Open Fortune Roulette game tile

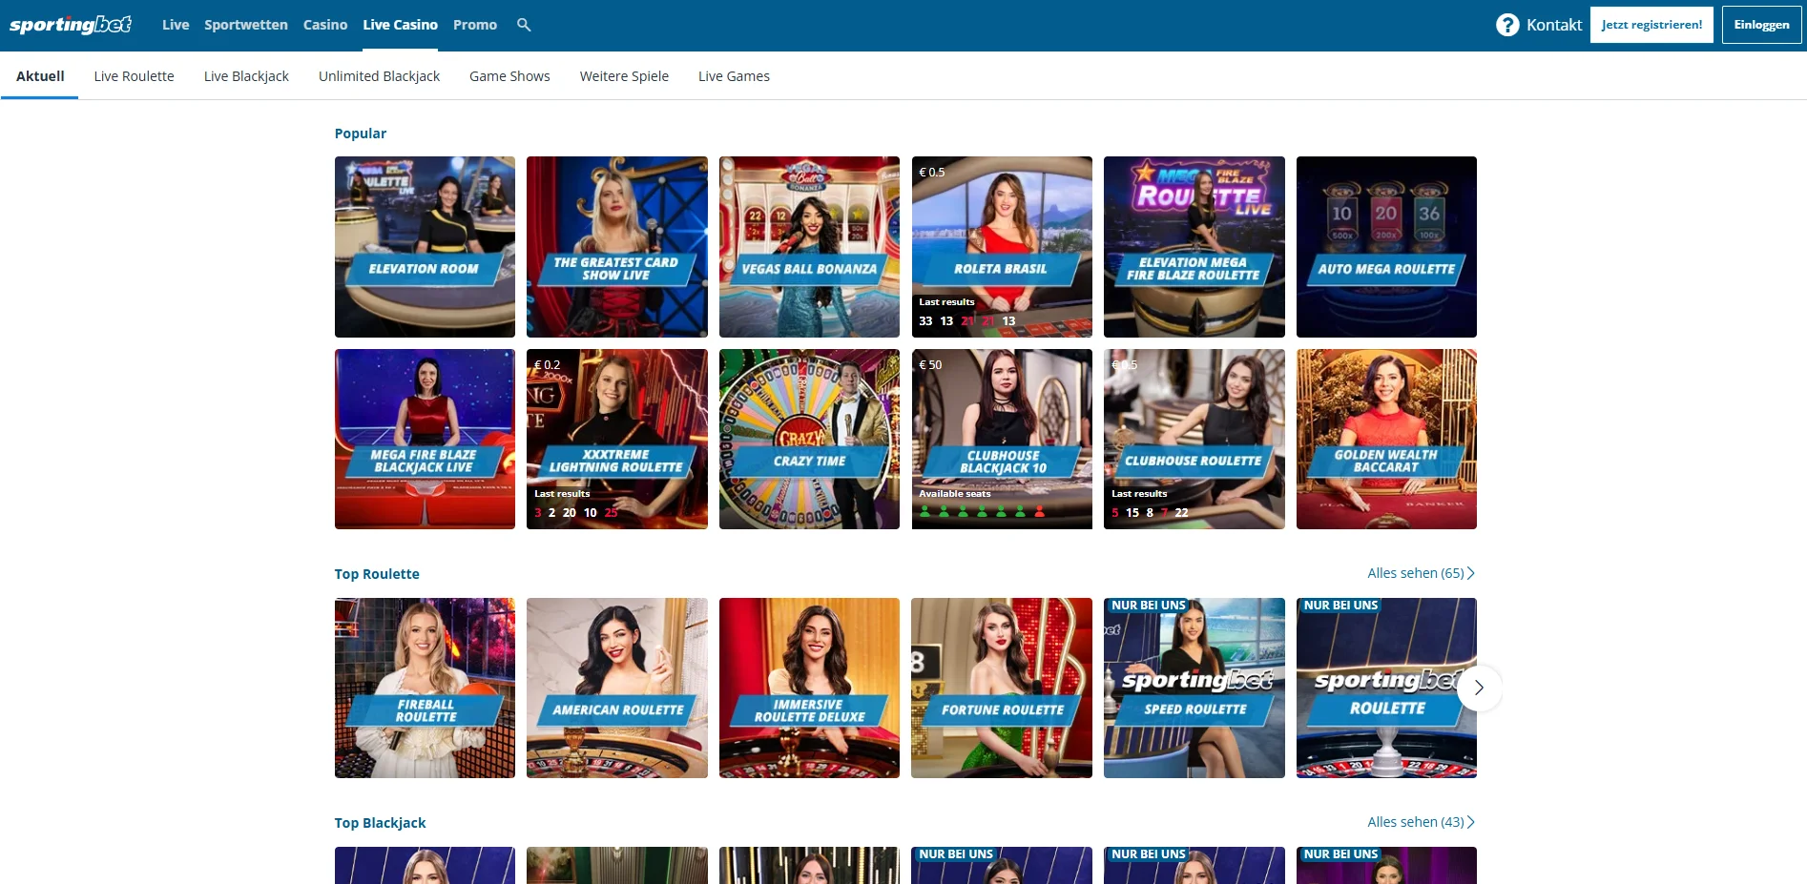(1002, 688)
